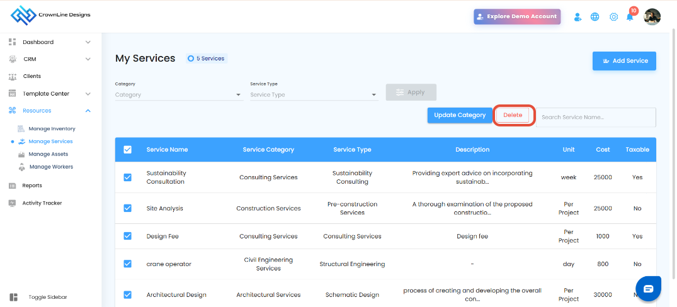Deselect the crane operator row checkbox

click(128, 264)
